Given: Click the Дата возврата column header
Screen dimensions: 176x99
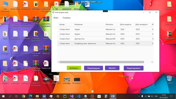Looking at the screenshot, I should (141, 24).
